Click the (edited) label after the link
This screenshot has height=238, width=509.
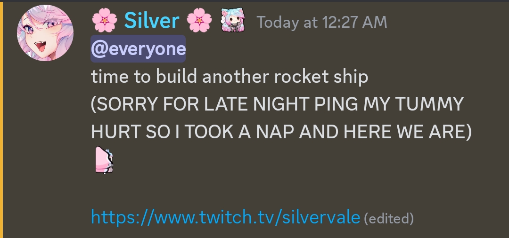tap(389, 219)
